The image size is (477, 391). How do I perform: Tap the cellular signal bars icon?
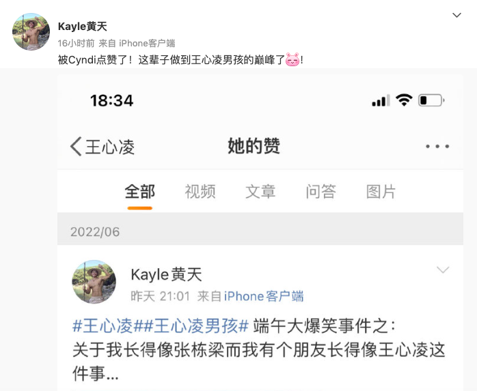pyautogui.click(x=381, y=100)
